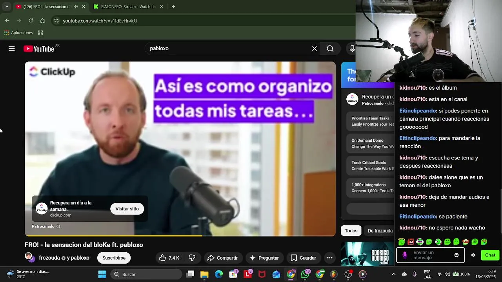Open the weather widget on taskbar
This screenshot has width=502, height=282.
27,274
